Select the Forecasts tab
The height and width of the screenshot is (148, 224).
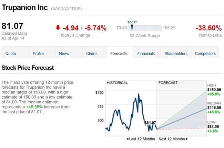point(119,54)
